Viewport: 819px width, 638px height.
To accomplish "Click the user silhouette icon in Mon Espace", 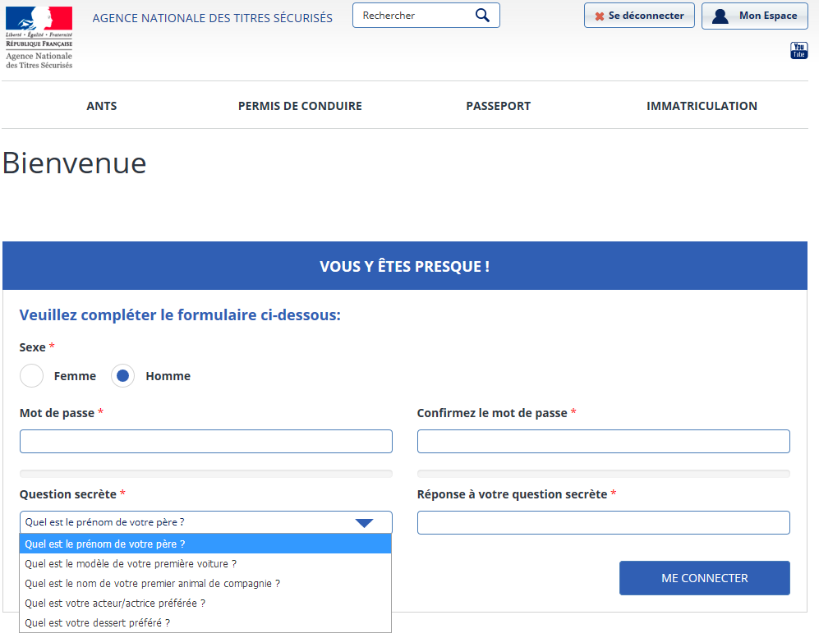I will (x=720, y=16).
